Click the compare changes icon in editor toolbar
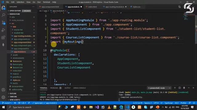197x110 pixels. click(179, 7)
